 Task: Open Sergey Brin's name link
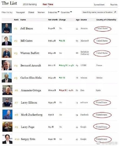[x=28, y=139]
